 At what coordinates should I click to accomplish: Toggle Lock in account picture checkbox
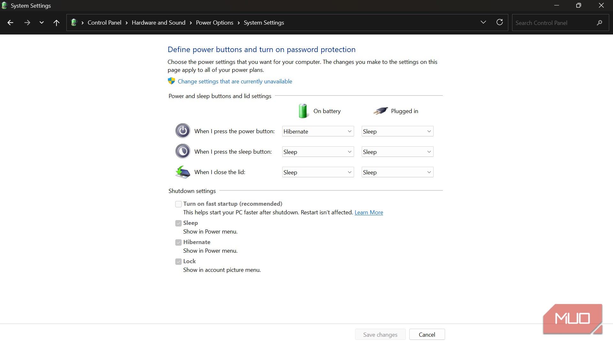click(x=178, y=261)
